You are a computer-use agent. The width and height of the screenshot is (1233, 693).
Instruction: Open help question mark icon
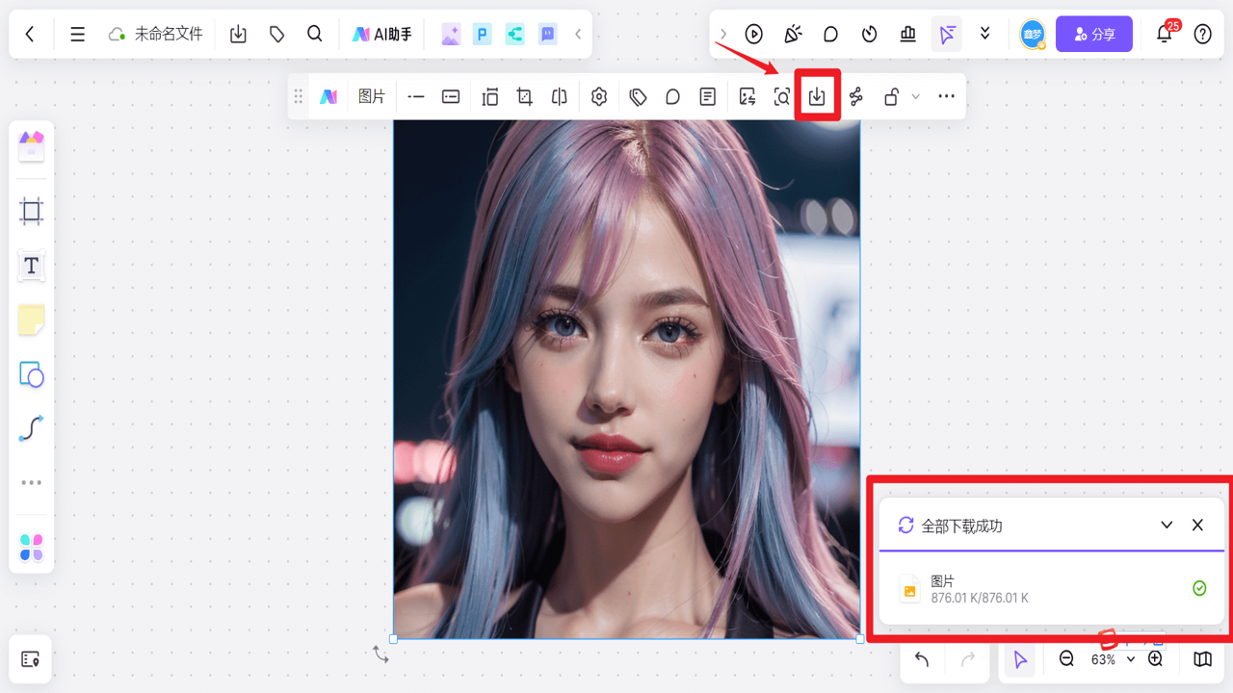[1203, 34]
